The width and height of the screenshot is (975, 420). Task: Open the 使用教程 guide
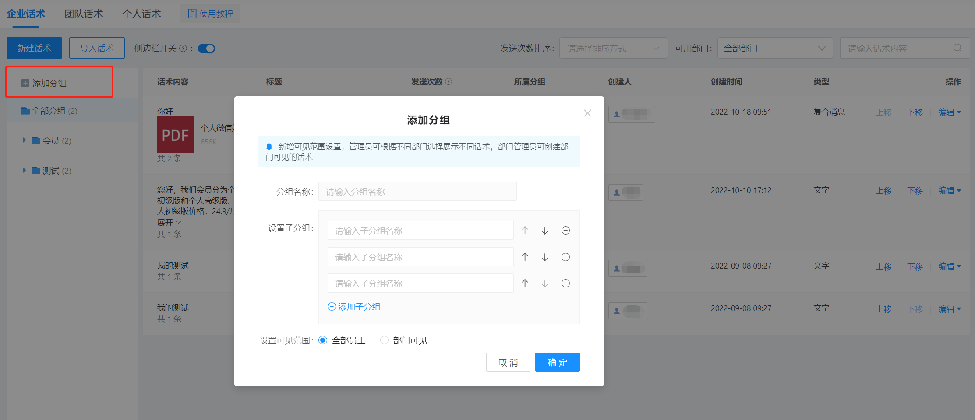click(210, 14)
